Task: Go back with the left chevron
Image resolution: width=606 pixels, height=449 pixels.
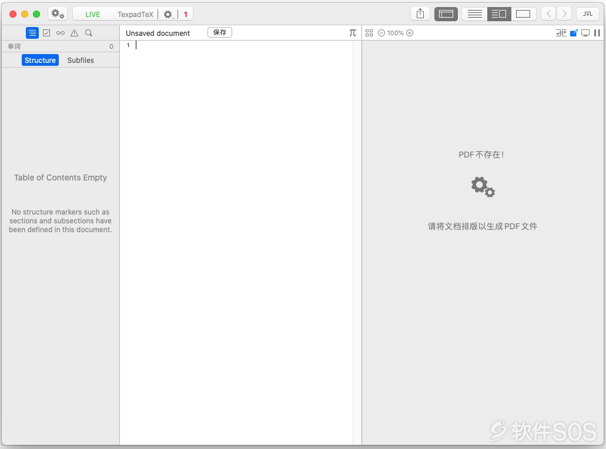Action: click(548, 14)
